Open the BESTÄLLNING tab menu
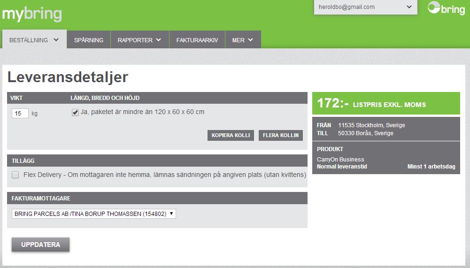 point(34,40)
